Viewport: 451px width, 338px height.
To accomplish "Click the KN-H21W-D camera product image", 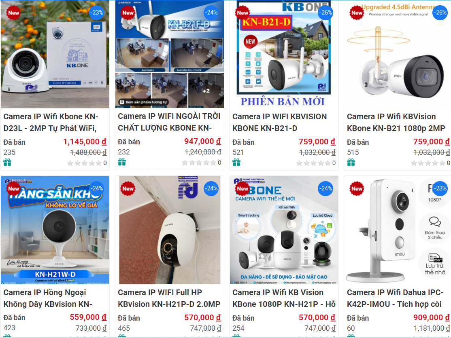I will tap(55, 230).
